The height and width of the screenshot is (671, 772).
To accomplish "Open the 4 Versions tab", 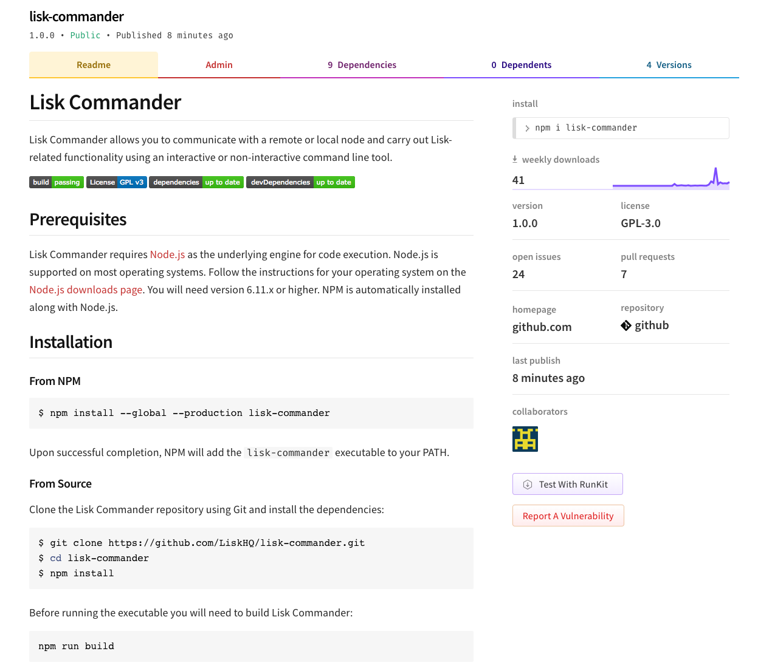I will [x=669, y=65].
